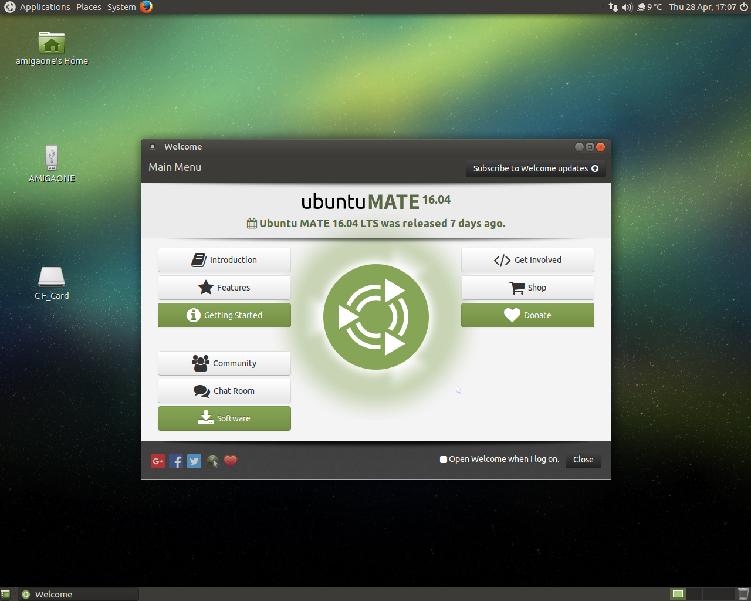Click the red heart icon in footer
This screenshot has width=751, height=601.
coord(231,461)
